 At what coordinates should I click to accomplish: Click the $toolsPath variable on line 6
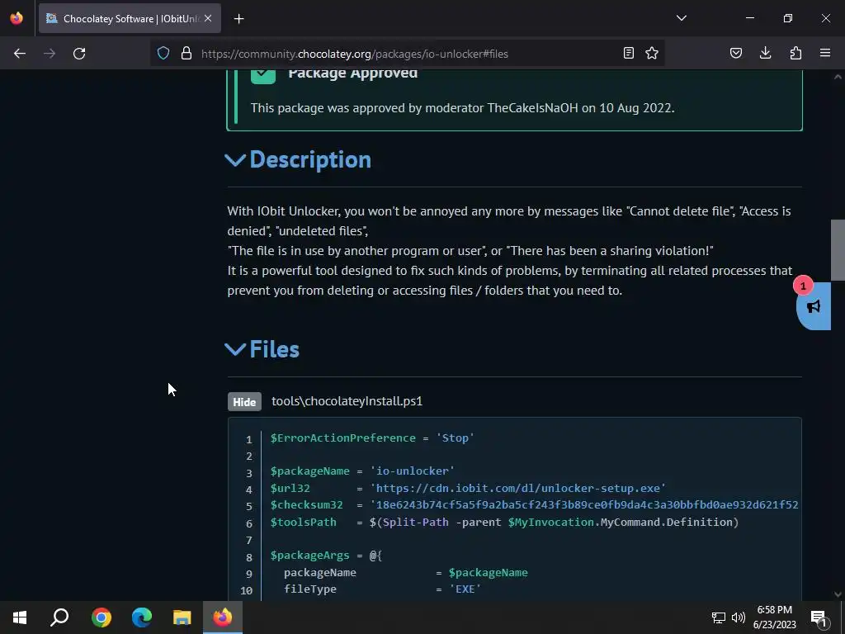click(x=304, y=522)
